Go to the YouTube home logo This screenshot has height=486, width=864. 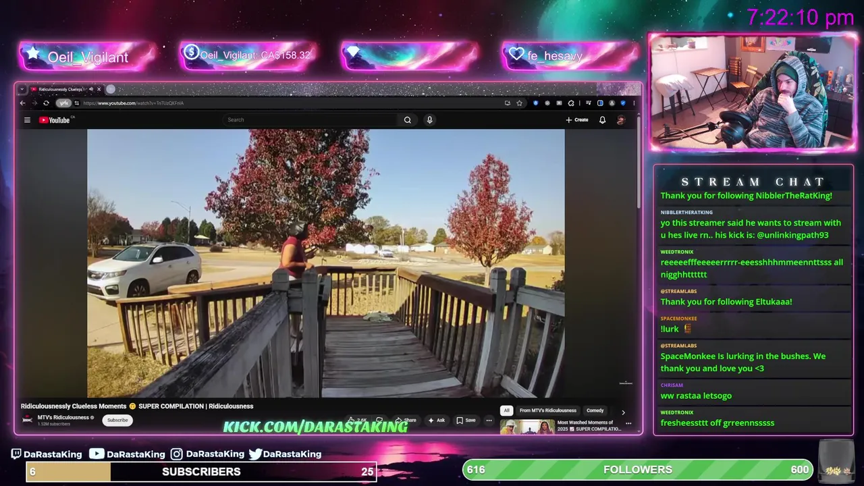(x=55, y=120)
